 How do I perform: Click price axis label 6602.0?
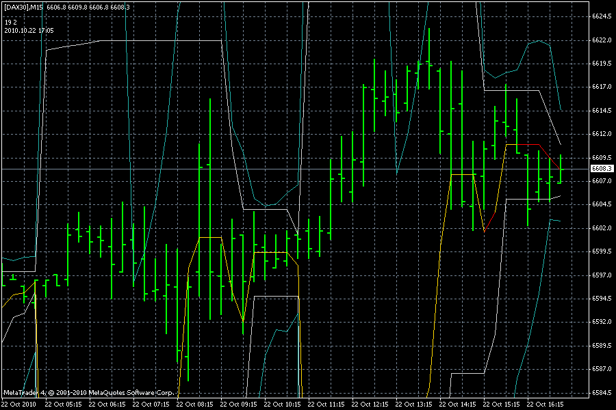(602, 228)
